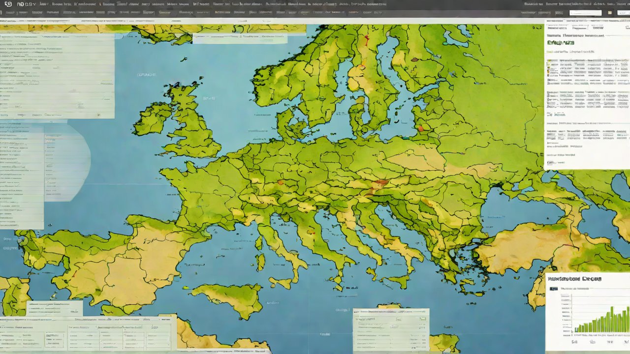Click the data table panel in the bottom-left corner
This screenshot has width=630, height=354.
[88, 333]
